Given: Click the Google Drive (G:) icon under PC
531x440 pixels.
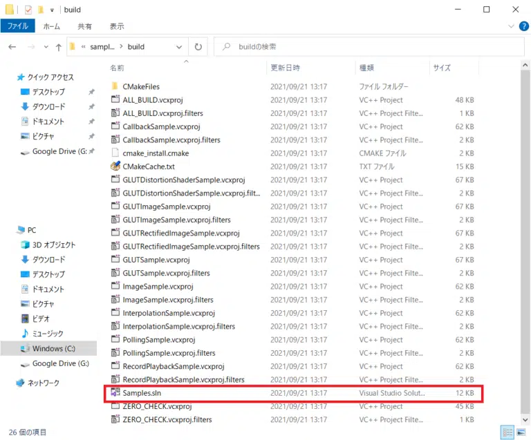Looking at the screenshot, I should click(x=25, y=363).
